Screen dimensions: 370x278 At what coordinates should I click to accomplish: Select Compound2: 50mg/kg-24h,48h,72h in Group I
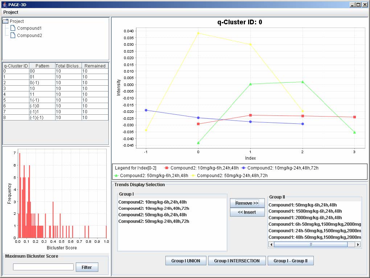(x=153, y=221)
